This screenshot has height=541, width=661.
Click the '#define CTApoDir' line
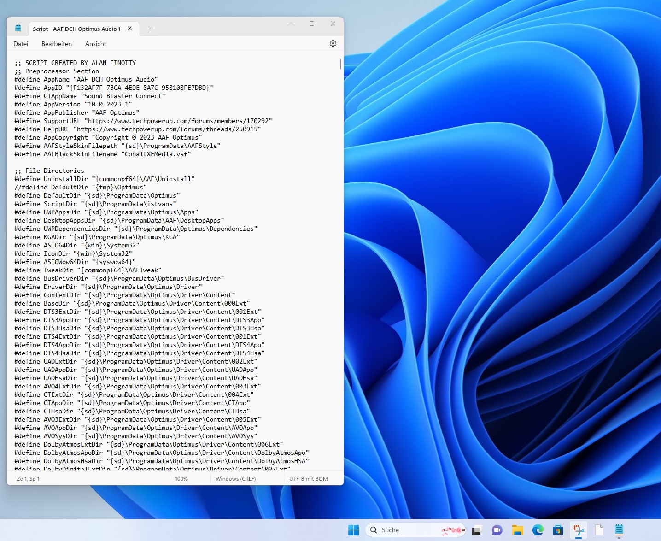pos(132,403)
